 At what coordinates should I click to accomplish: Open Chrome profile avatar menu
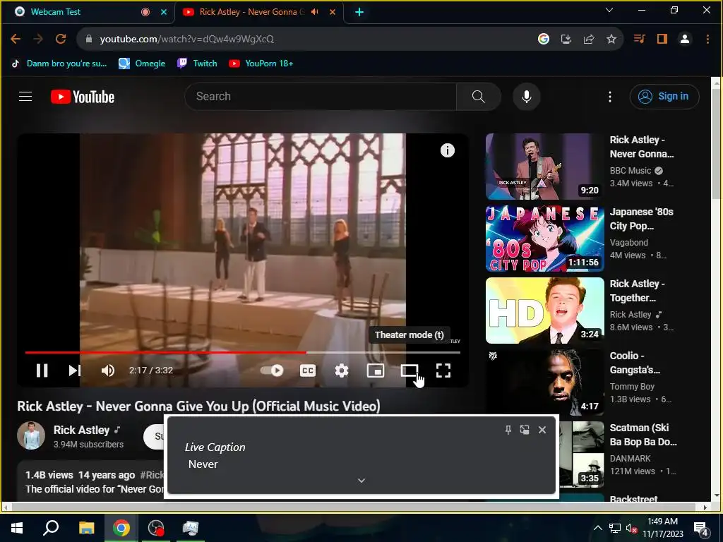pyautogui.click(x=685, y=39)
